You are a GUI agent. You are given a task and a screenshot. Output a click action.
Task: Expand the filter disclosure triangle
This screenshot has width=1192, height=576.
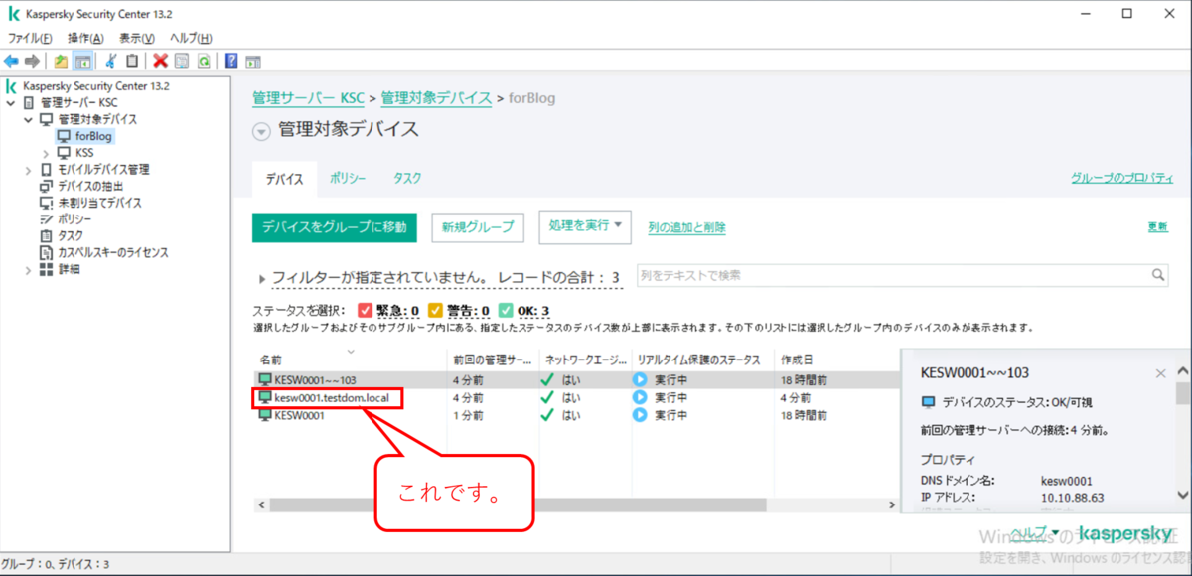pyautogui.click(x=262, y=280)
